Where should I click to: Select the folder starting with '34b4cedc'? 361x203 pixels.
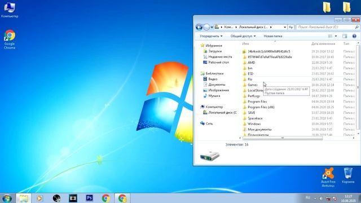point(266,51)
